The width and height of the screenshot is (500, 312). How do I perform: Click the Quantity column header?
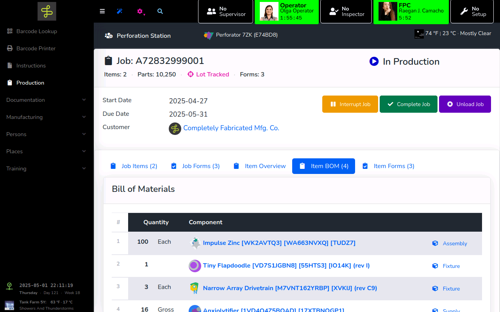click(156, 222)
